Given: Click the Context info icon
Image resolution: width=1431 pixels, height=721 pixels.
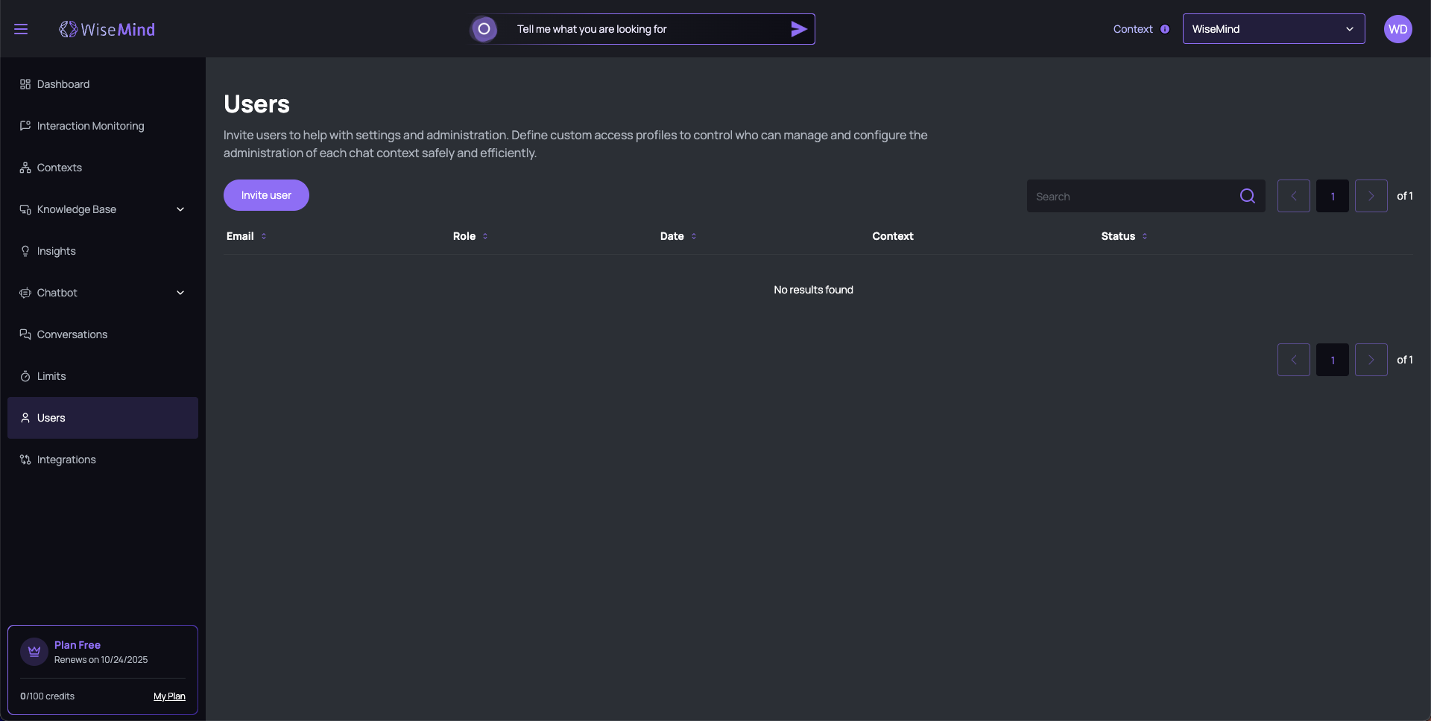Looking at the screenshot, I should tap(1165, 29).
